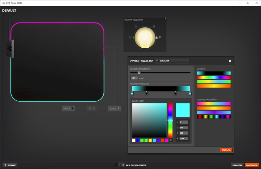Screen dimensions: 261x169
Task: Click the vertical hue spectrum bar
Action: pyautogui.click(x=170, y=120)
